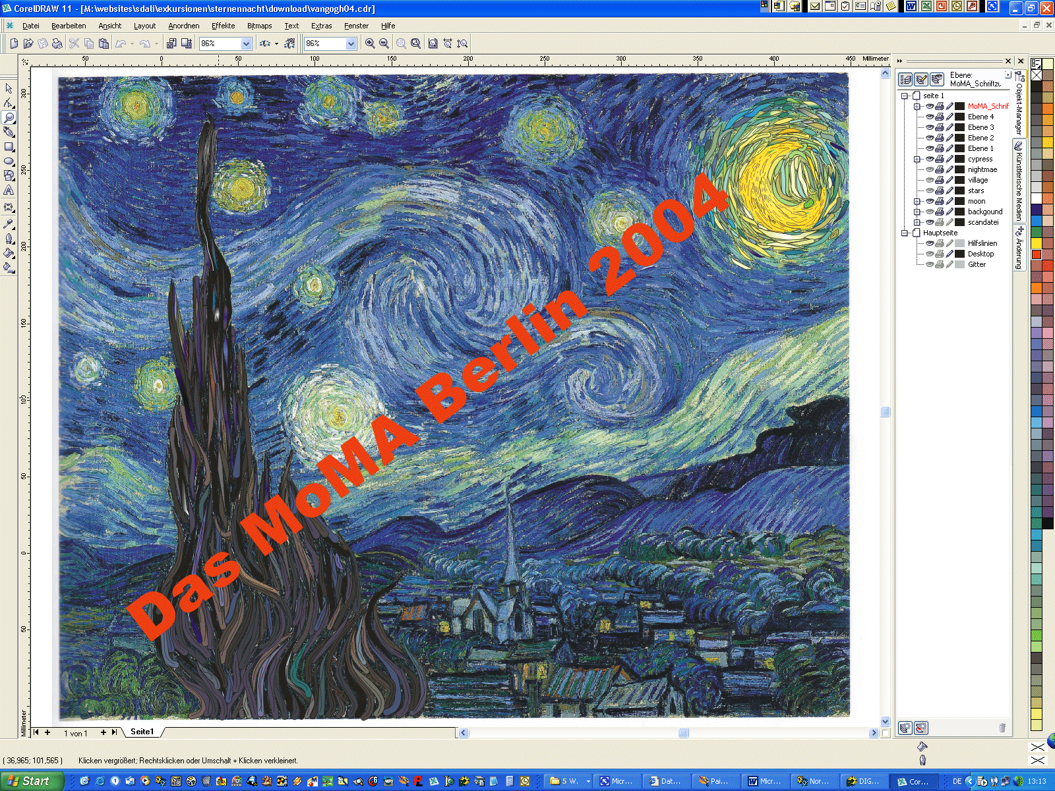Collapse the seite 1 tree node
This screenshot has width=1055, height=791.
[905, 96]
